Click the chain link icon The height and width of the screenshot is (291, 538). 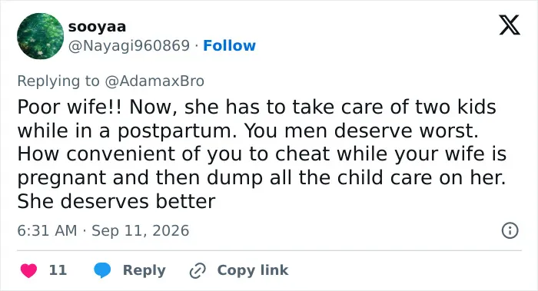click(198, 270)
